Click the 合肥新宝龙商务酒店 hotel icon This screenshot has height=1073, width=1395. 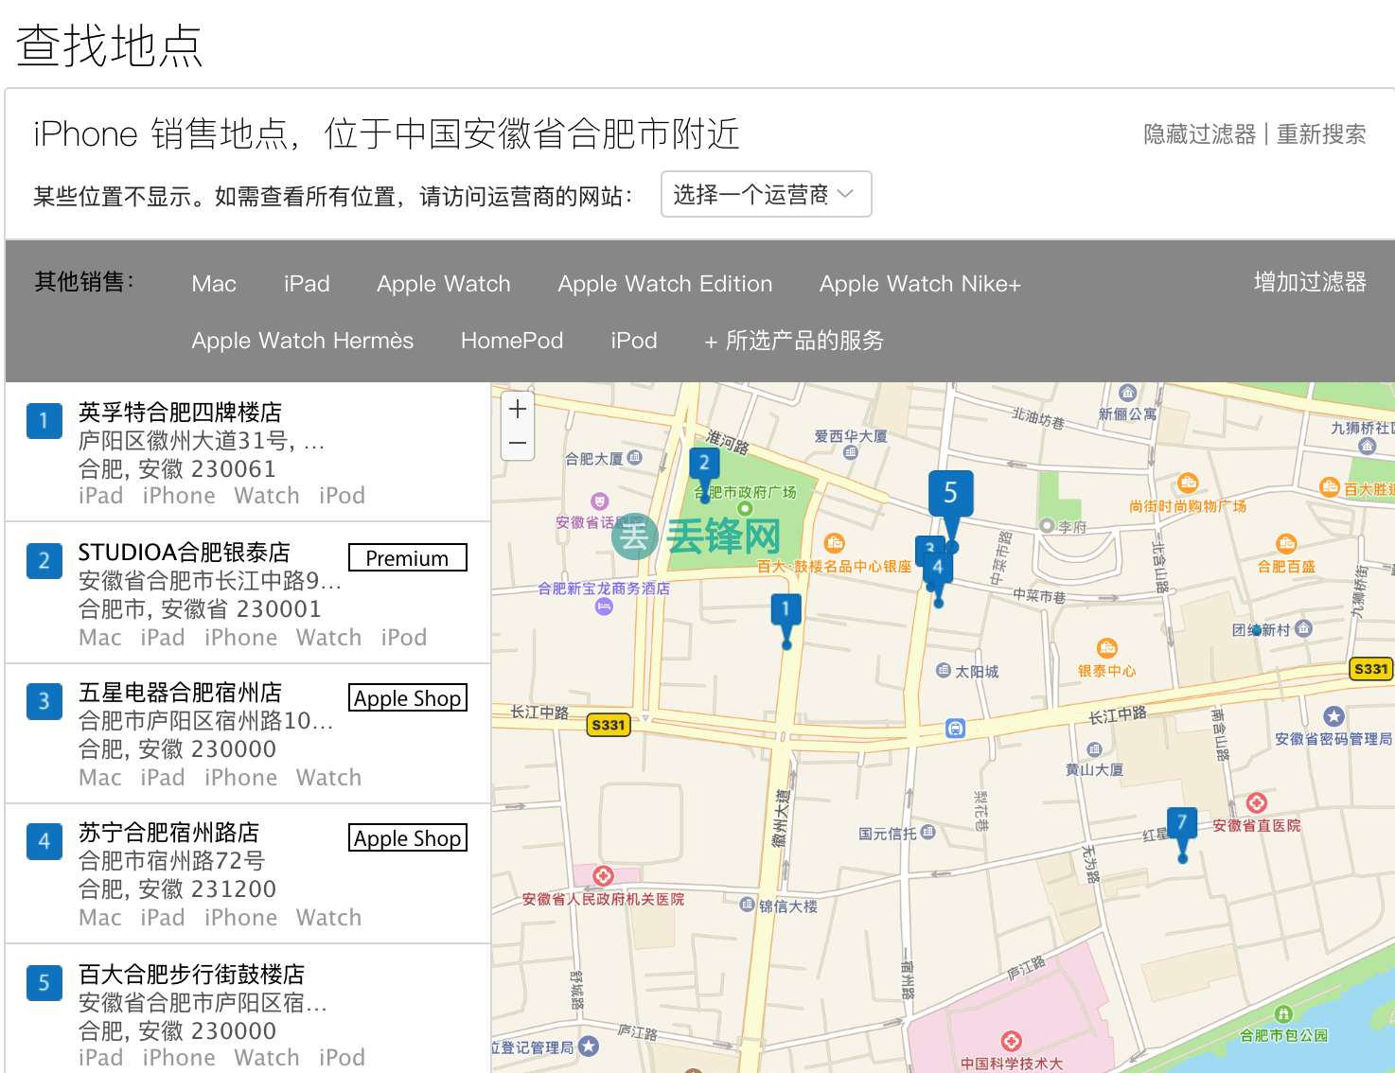pyautogui.click(x=604, y=607)
